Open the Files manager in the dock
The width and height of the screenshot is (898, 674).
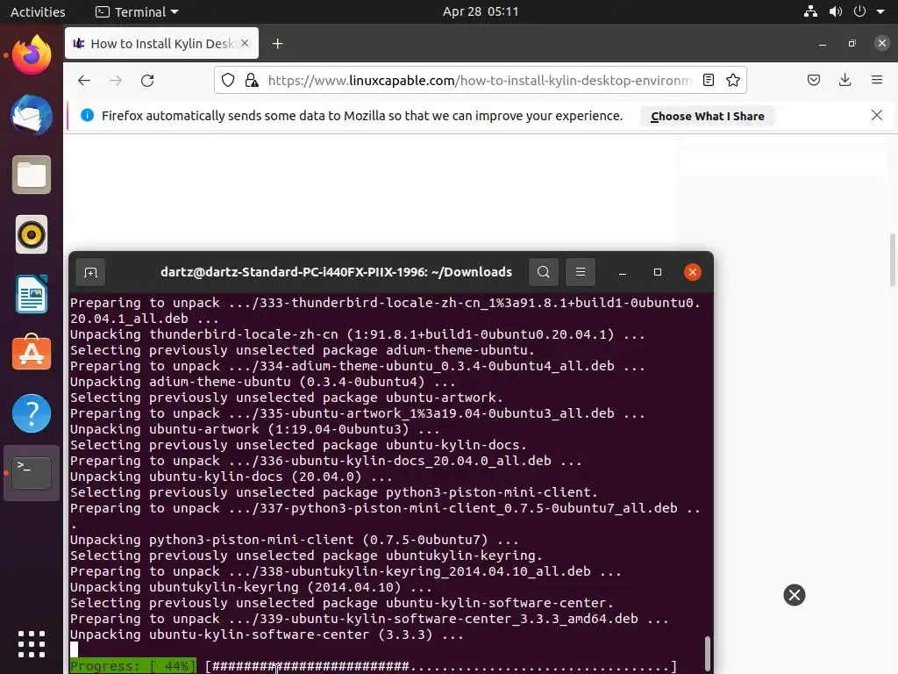click(32, 175)
